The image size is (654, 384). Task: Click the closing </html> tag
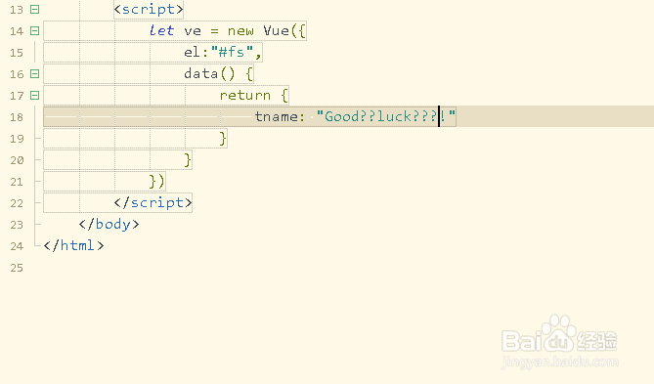click(73, 245)
